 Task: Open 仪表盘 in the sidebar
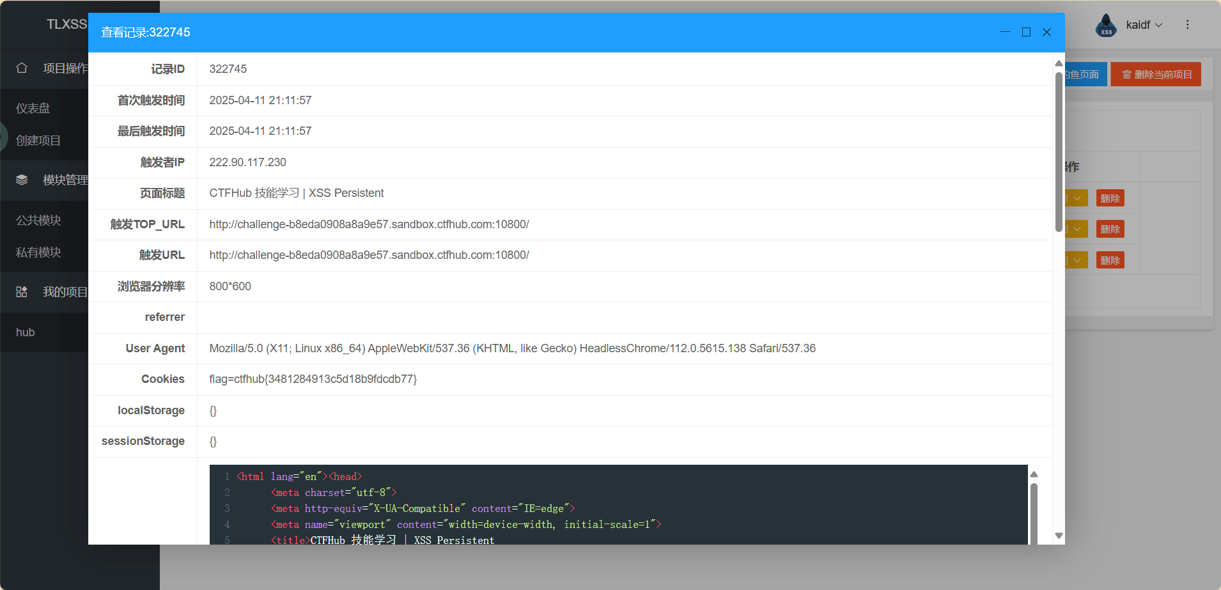coord(33,108)
